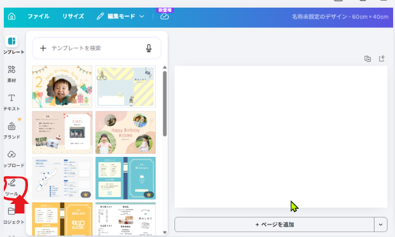Image resolution: width=395 pixels, height=237 pixels.
Task: Select the TOKYO travel template
Action: pos(62,133)
